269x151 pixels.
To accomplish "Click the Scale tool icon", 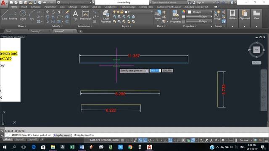I will coord(53,21).
